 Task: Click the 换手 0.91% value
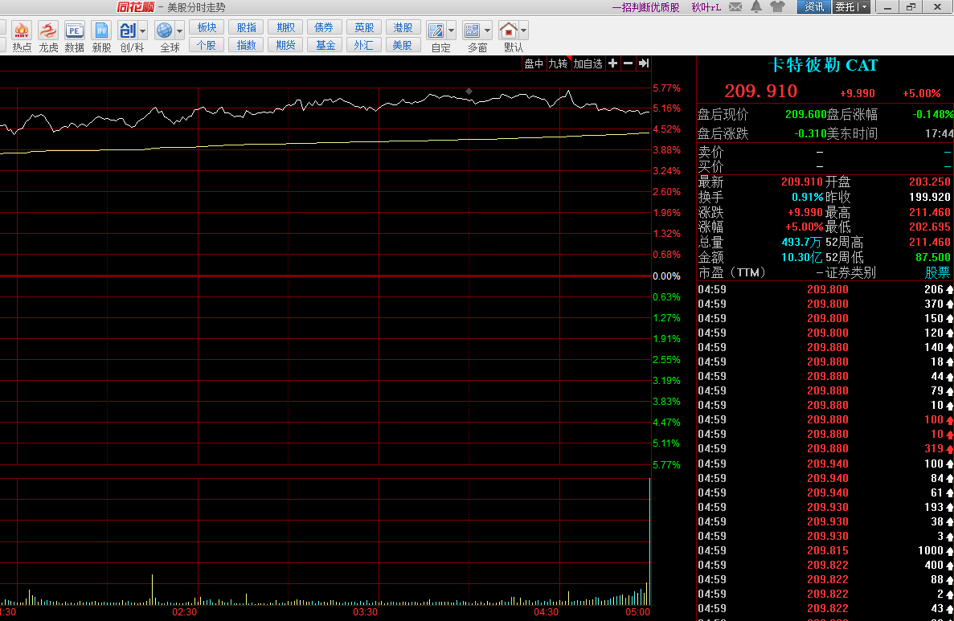808,197
